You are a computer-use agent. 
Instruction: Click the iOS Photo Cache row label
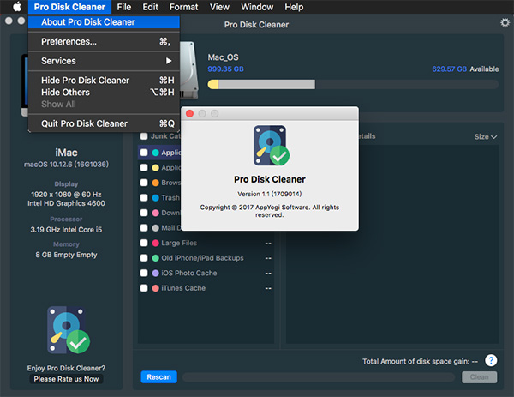188,273
